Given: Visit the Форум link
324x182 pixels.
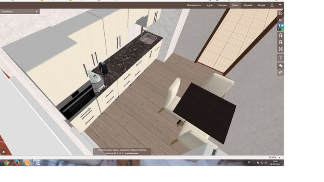Looking at the screenshot, I should click(x=261, y=5).
